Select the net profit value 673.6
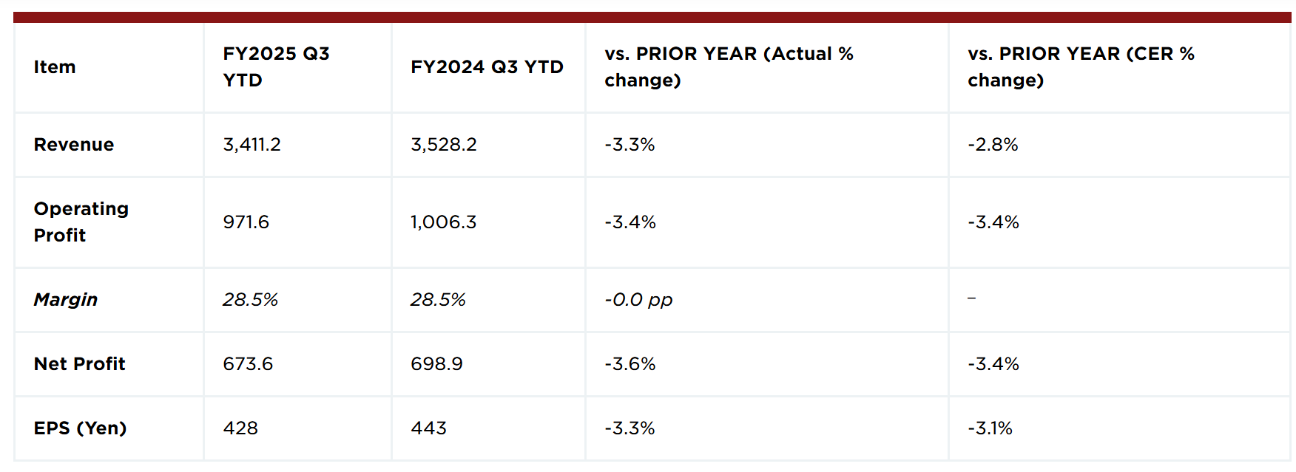This screenshot has height=472, width=1296. [x=248, y=364]
